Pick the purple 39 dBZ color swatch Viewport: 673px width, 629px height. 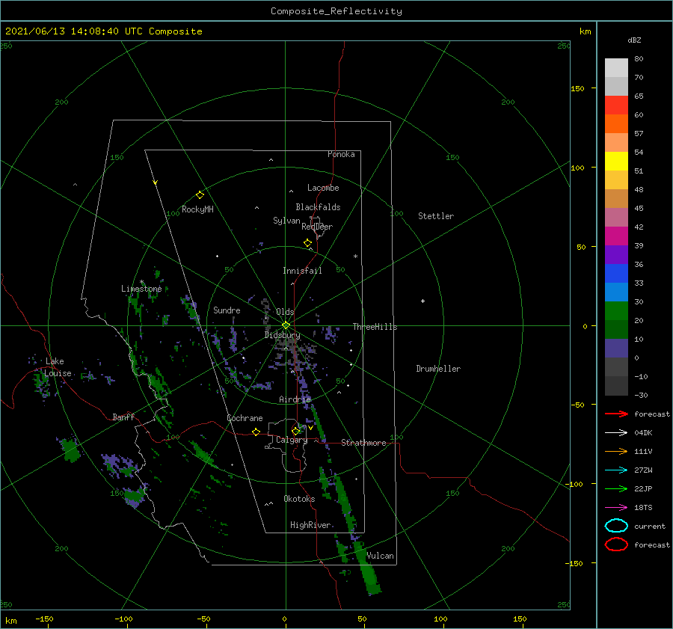tap(616, 254)
